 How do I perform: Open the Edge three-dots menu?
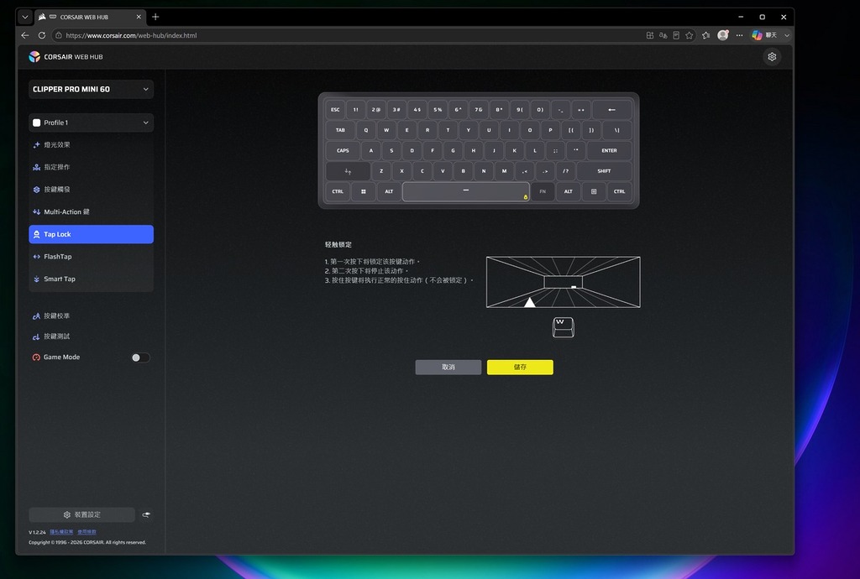coord(739,35)
